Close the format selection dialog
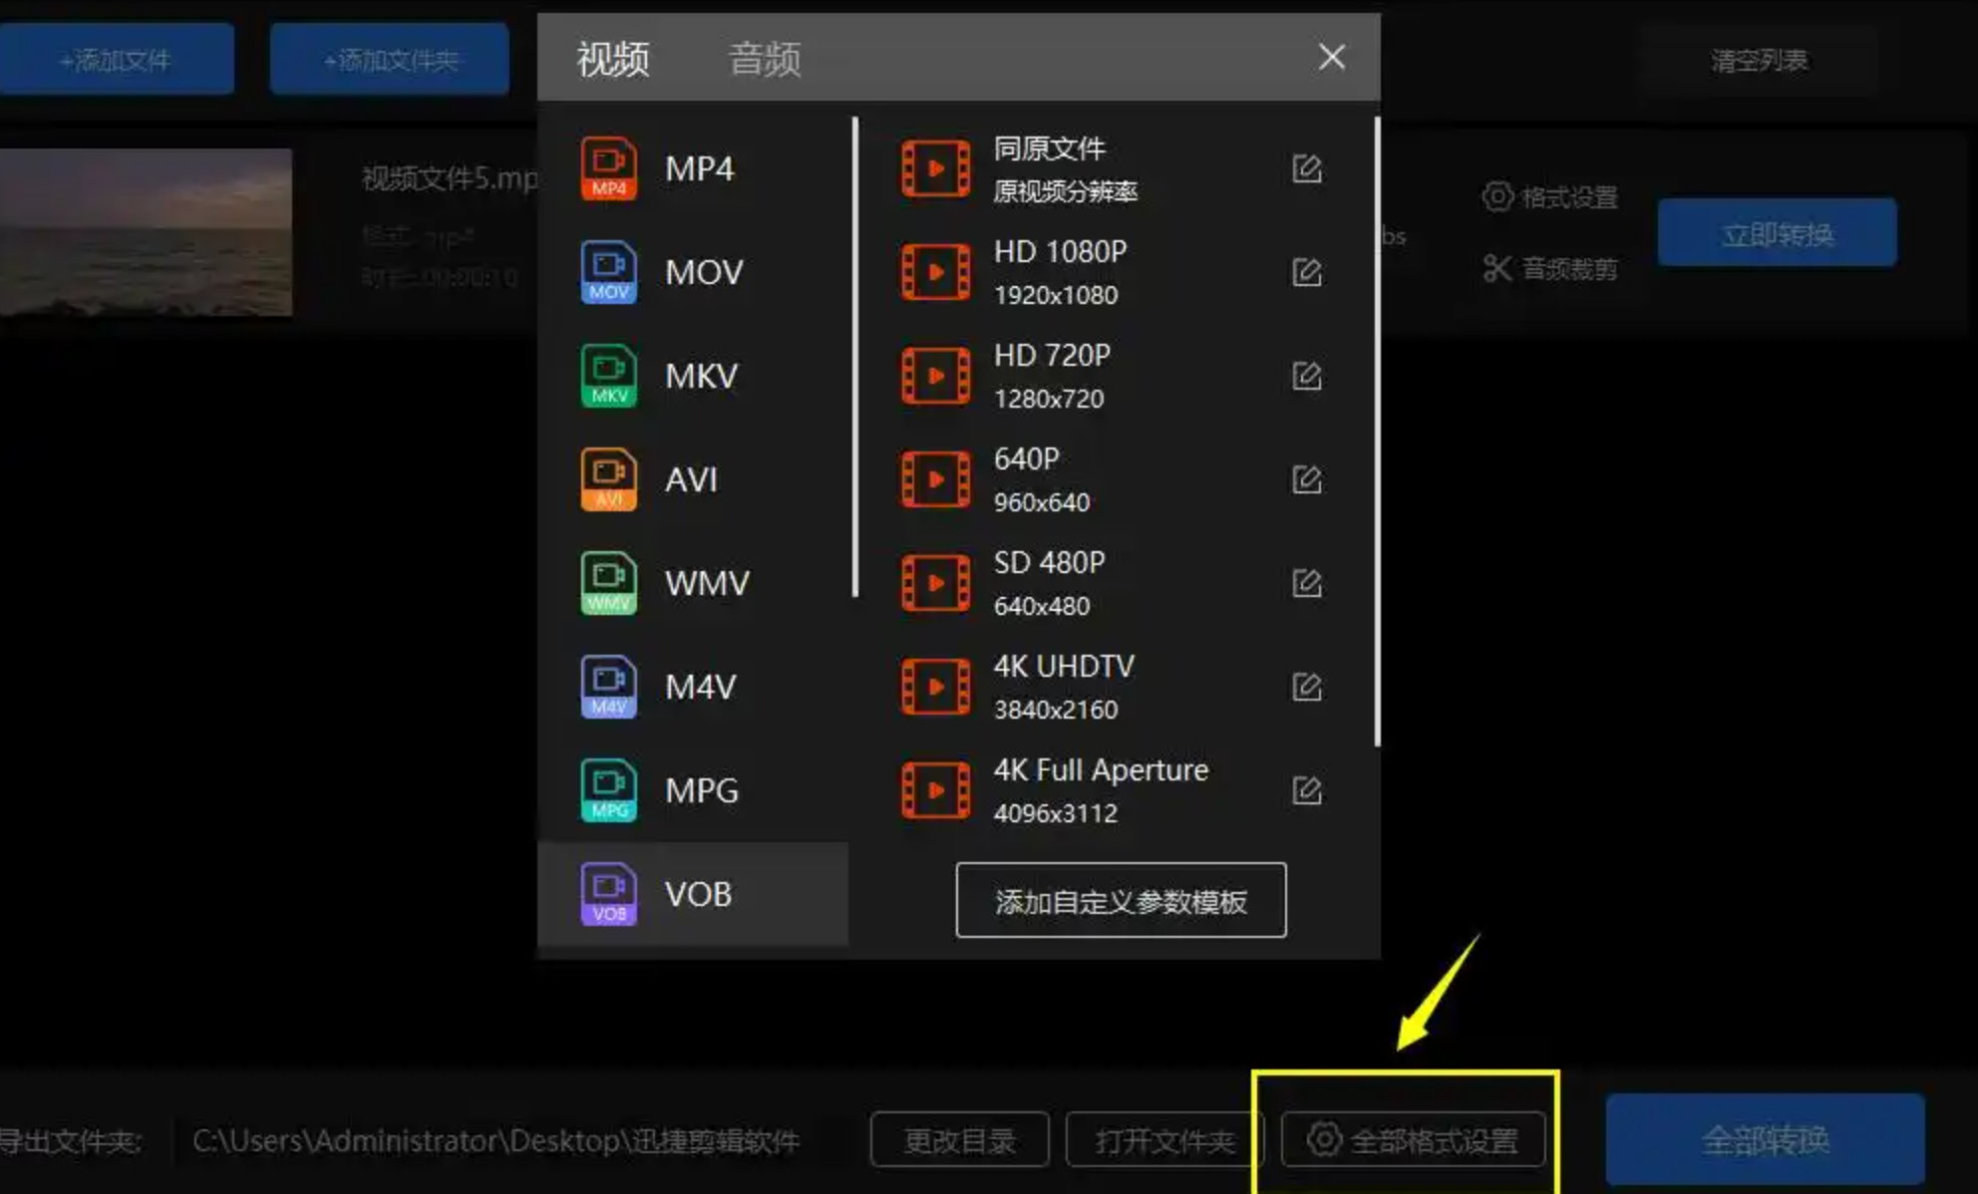 (1331, 57)
